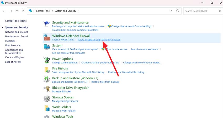Click the Security and Maintenance flag icon
The image size is (223, 118).
(47, 24)
